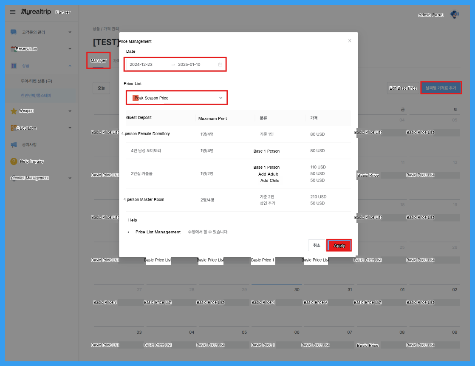This screenshot has height=366, width=475.
Task: Click Basic Price 4 under day 30
Action: (263, 302)
